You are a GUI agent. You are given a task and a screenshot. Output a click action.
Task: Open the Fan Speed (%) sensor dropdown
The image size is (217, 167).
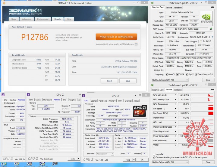pos(175,109)
